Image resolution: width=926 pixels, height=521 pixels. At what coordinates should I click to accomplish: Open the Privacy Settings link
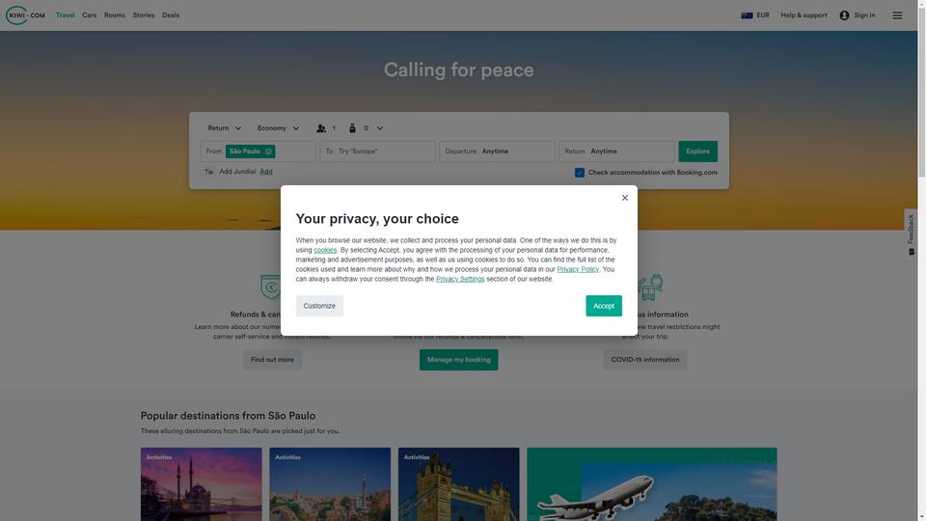click(460, 279)
